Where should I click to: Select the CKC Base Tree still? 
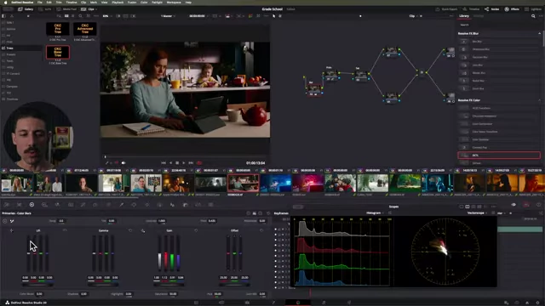(x=58, y=53)
